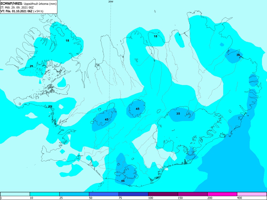Select the 35 mm value on the map
This screenshot has height=200, width=267.
178,114
